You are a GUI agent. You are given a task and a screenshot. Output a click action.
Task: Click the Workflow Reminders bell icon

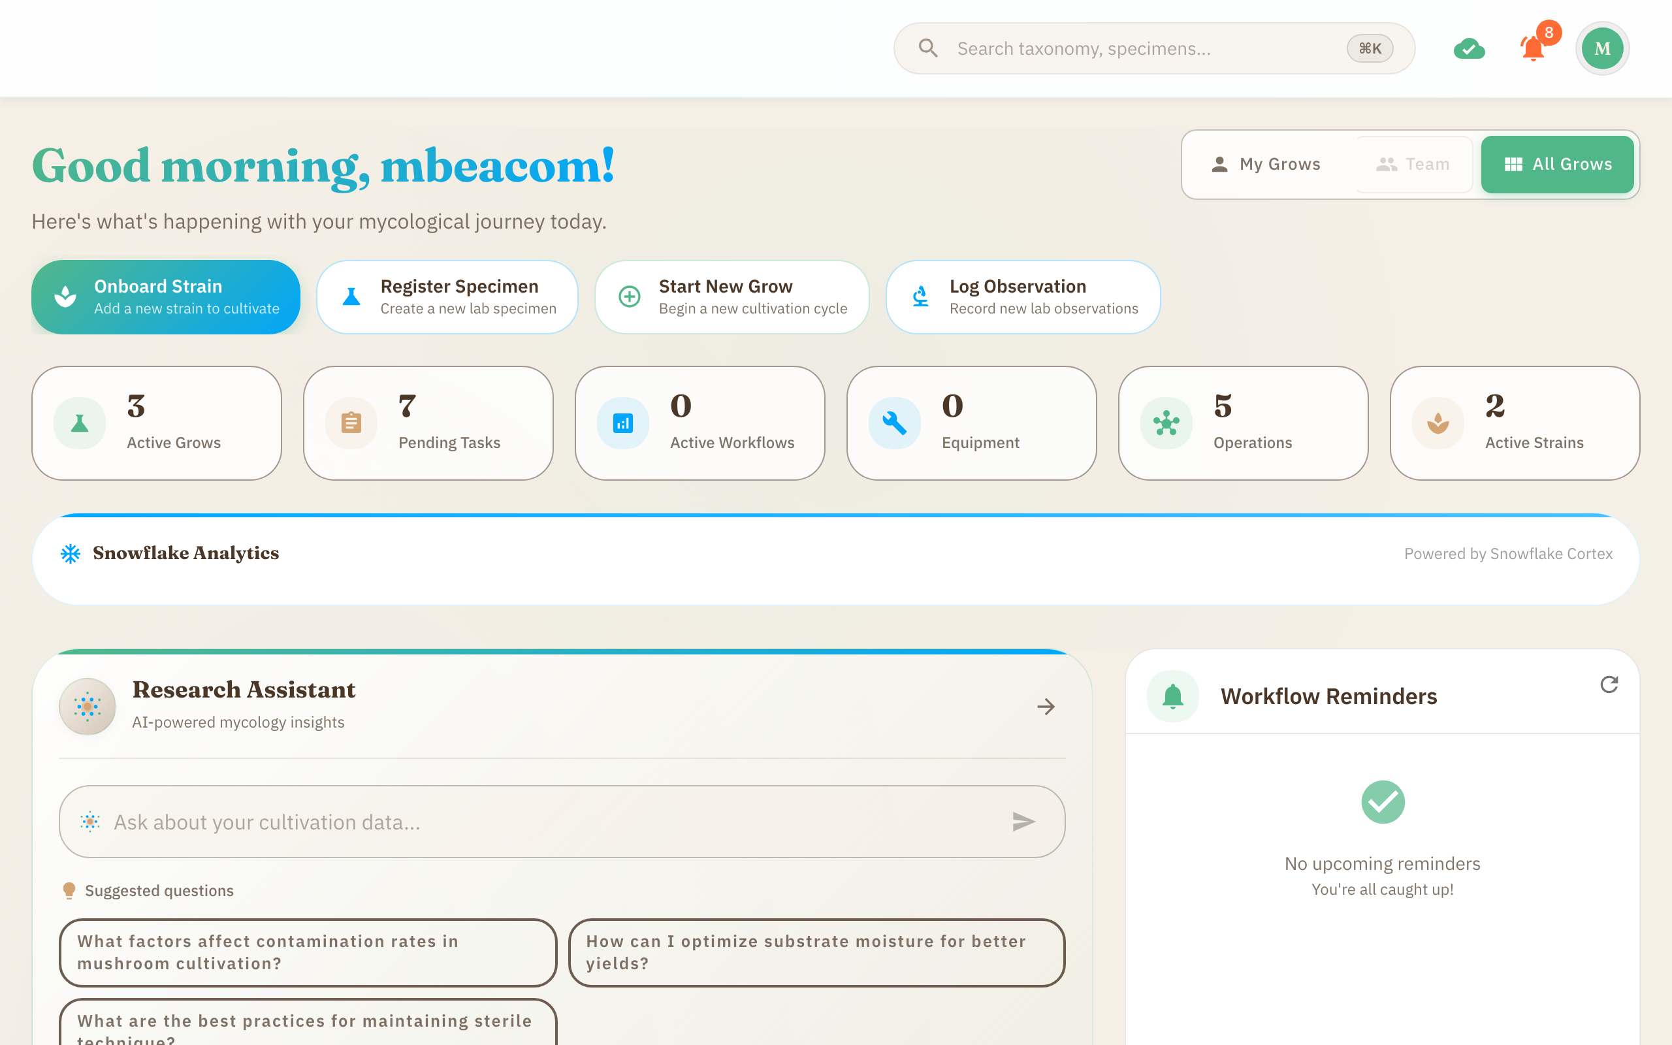coord(1173,696)
